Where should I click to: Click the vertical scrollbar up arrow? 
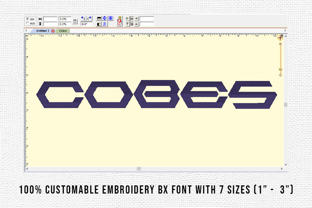[285, 36]
